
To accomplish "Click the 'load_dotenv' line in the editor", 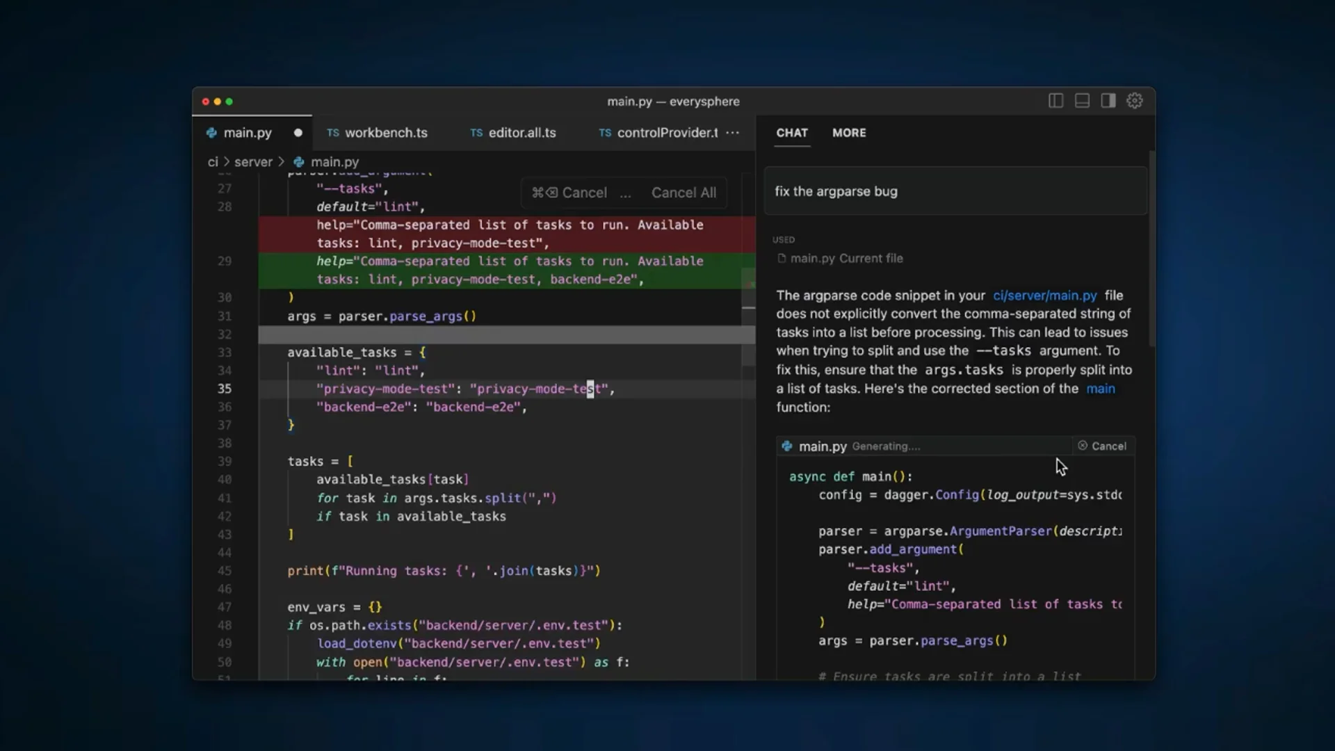I will pyautogui.click(x=459, y=643).
